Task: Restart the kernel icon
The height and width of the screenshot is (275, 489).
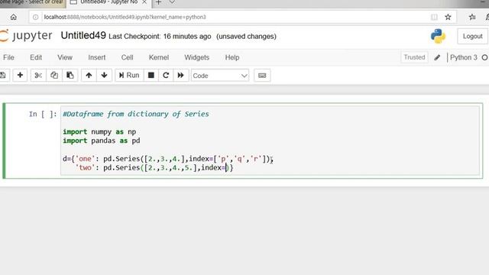Action: (166, 75)
